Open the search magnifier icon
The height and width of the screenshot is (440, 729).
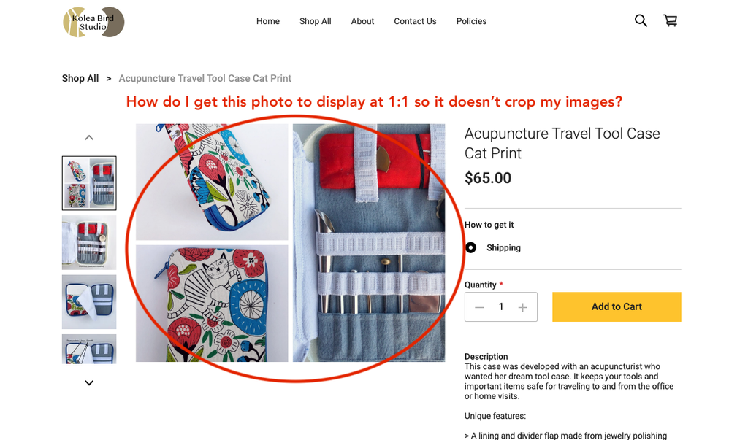(x=641, y=20)
